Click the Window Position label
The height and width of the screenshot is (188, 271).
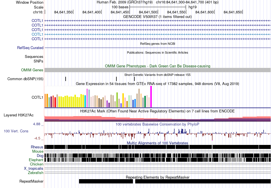click(x=30, y=2)
